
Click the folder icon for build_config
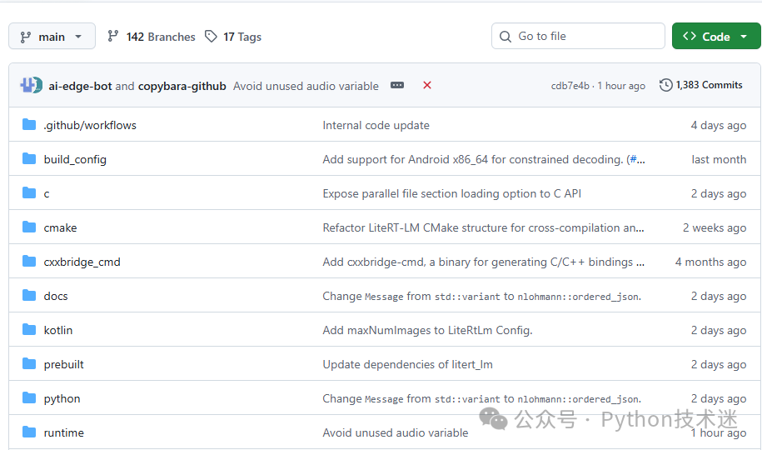[x=29, y=159]
